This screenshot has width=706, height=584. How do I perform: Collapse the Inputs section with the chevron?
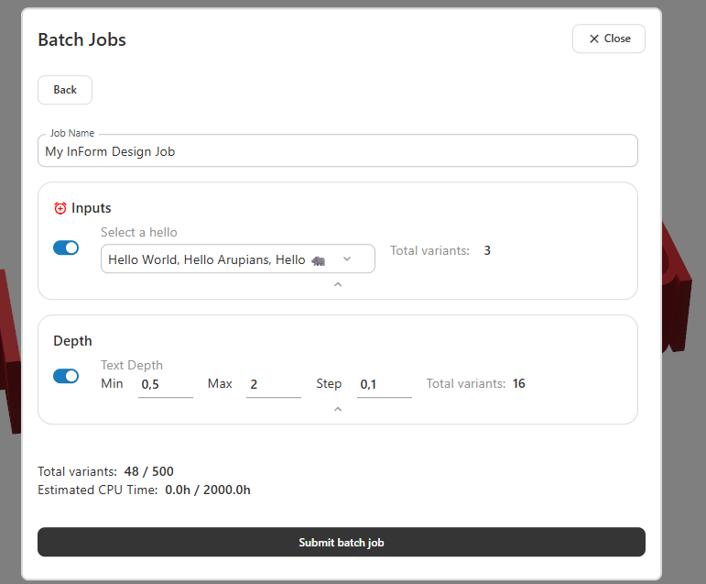tap(337, 285)
